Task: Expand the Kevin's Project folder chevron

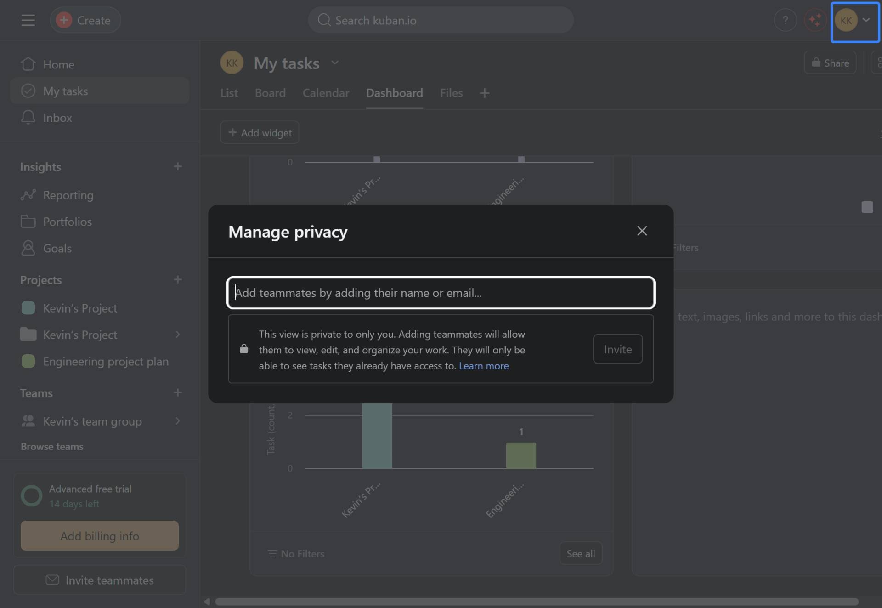Action: click(x=178, y=335)
